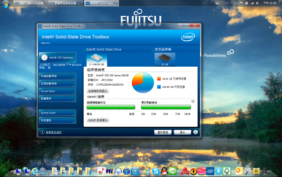The height and width of the screenshot is (177, 282).
Task: Open the Secure Erase option
Action: pyautogui.click(x=58, y=91)
